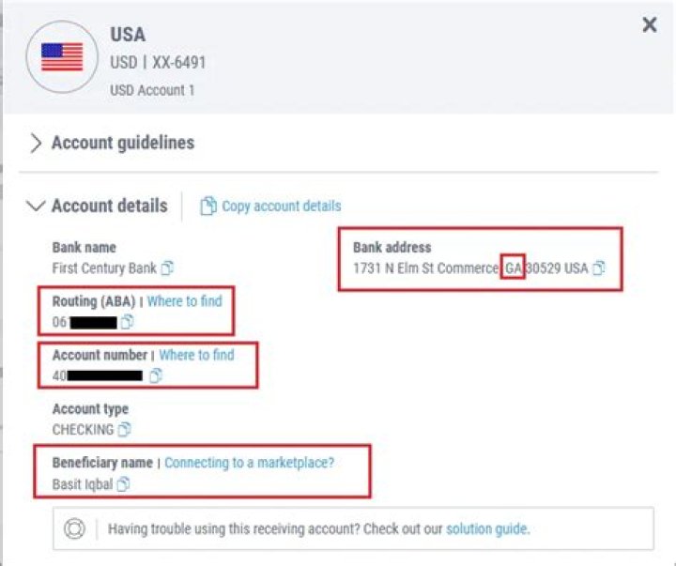
Task: Click the Basit Iqbal name text
Action: [83, 484]
